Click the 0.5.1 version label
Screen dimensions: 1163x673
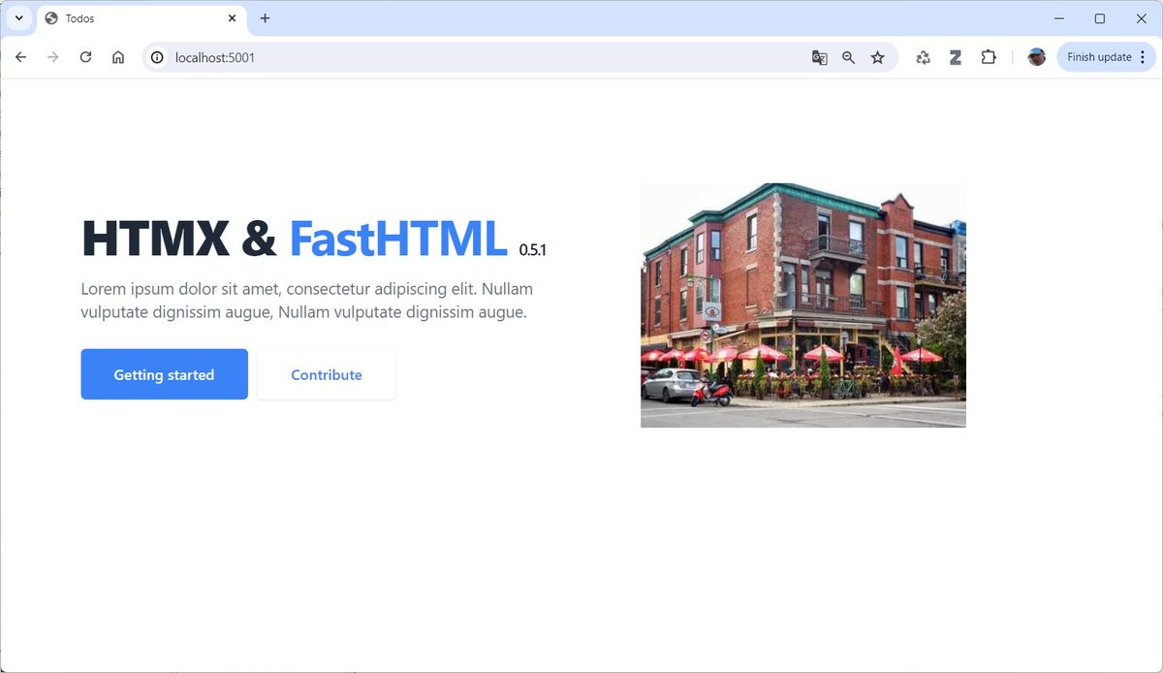[x=532, y=250]
